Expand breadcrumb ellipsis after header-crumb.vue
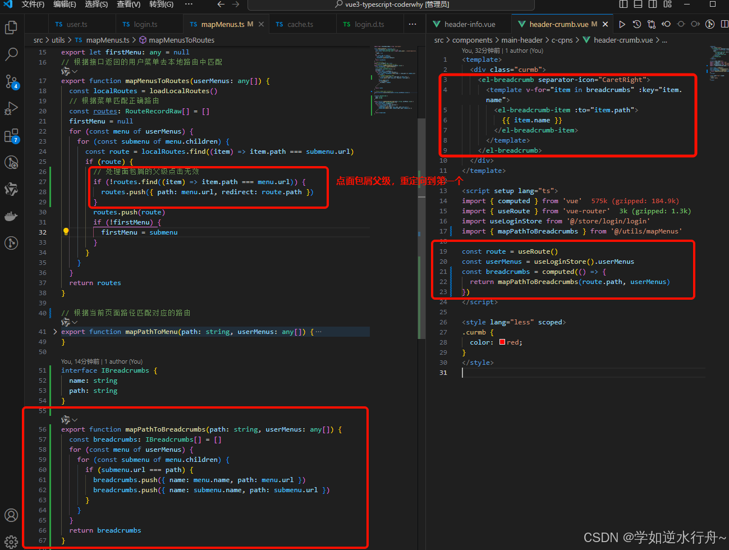The height and width of the screenshot is (550, 729). click(664, 40)
